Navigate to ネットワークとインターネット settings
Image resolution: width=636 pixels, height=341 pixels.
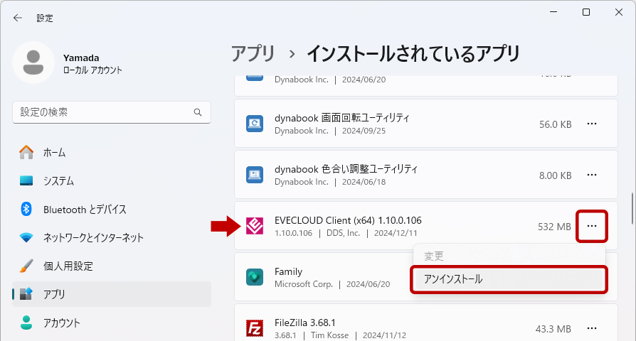pyautogui.click(x=92, y=237)
